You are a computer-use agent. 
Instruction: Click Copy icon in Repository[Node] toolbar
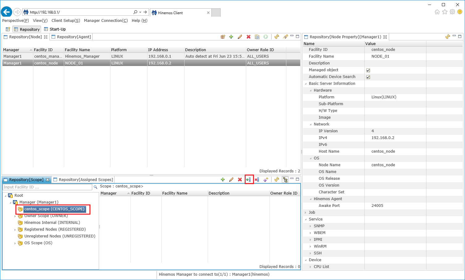[257, 37]
